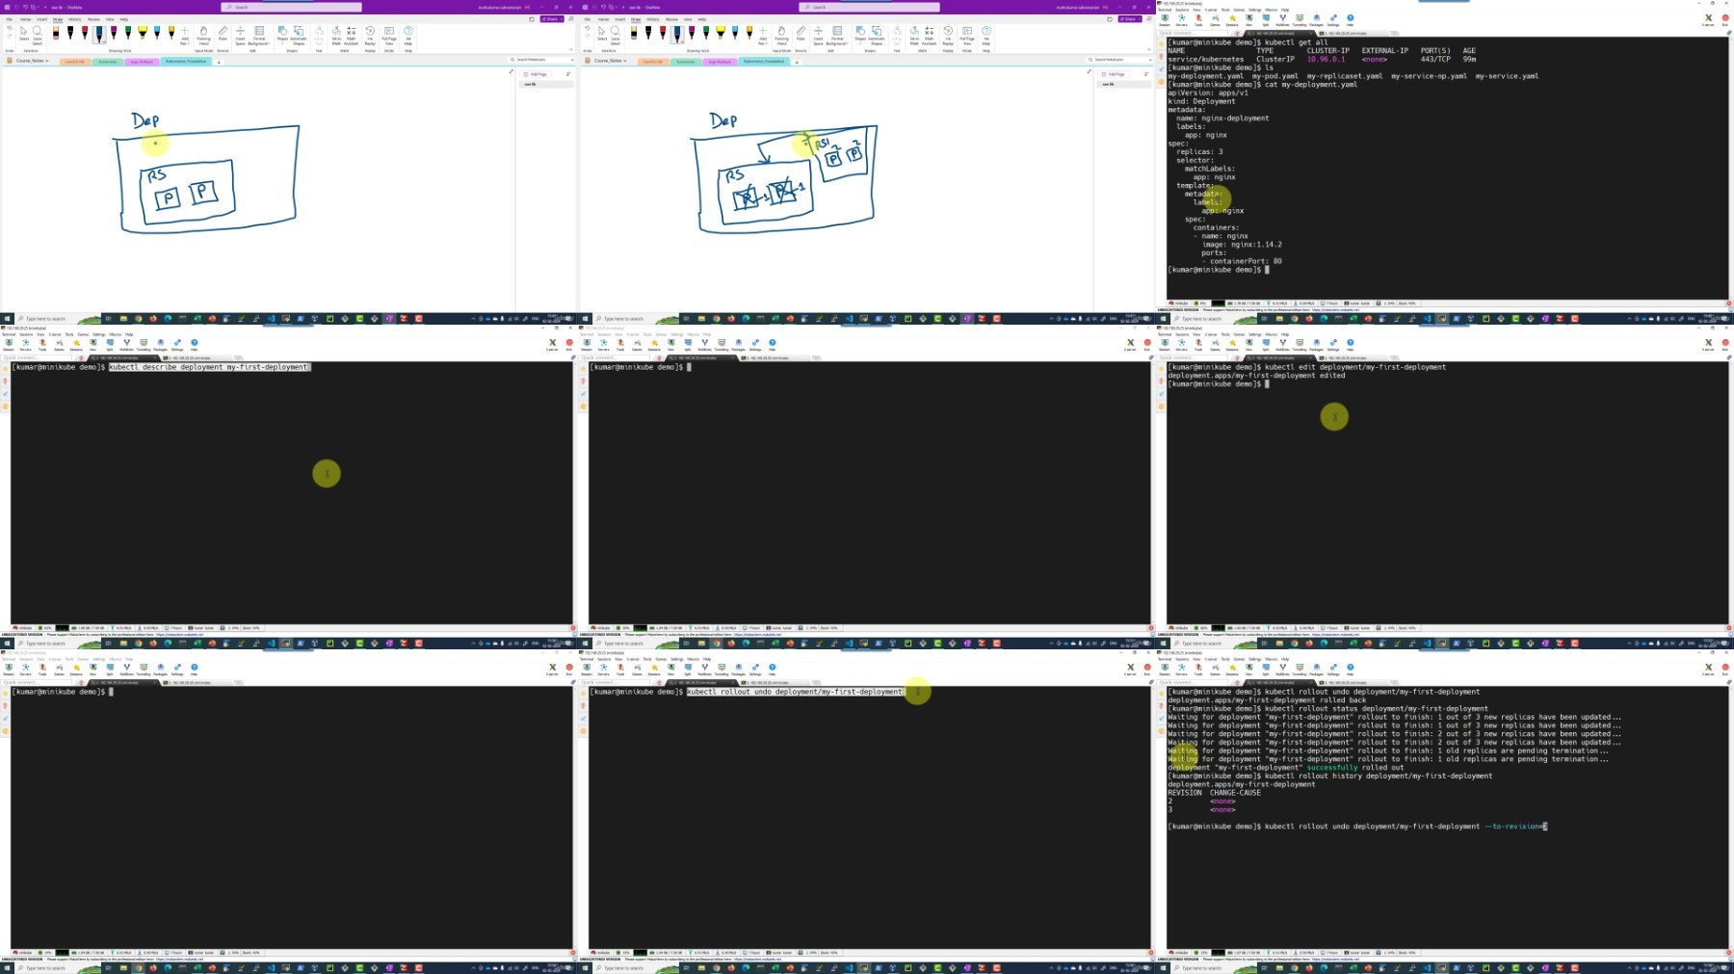Click Add Page in OneNote with single RS sketch
Viewport: 1734px width, 974px height.
tap(537, 74)
